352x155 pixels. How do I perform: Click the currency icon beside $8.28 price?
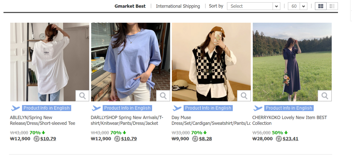(195, 139)
